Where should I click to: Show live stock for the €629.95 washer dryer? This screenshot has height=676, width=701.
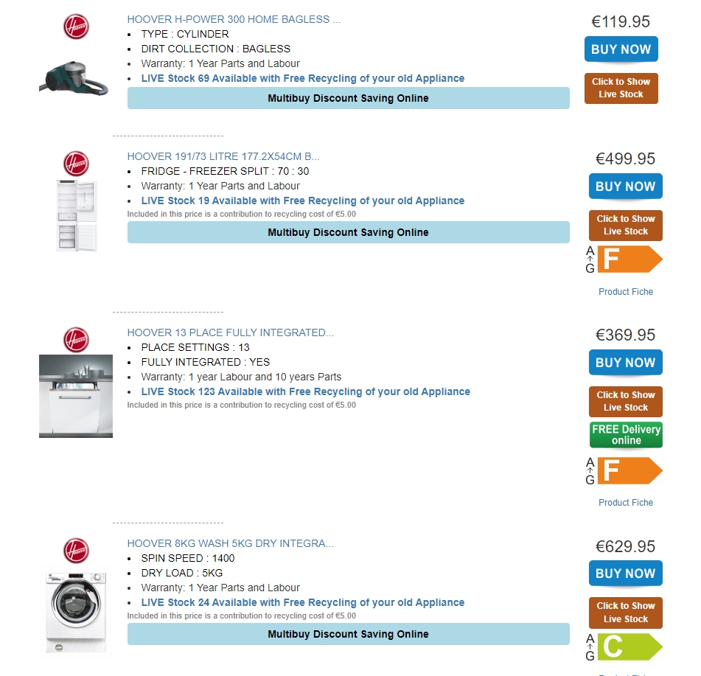click(x=626, y=613)
